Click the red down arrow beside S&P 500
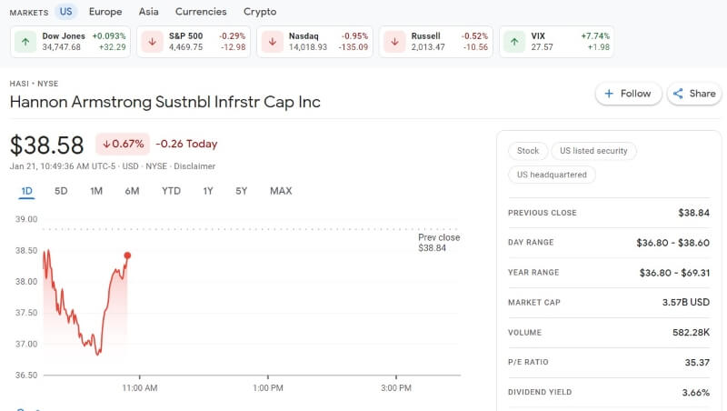Viewport: 727px width, 411px height. coord(152,42)
